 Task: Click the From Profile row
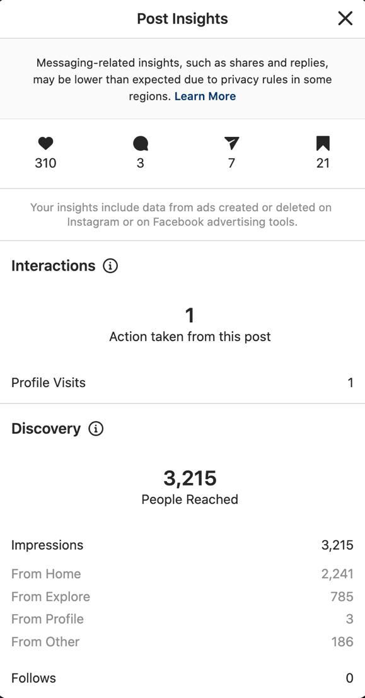[x=183, y=619]
